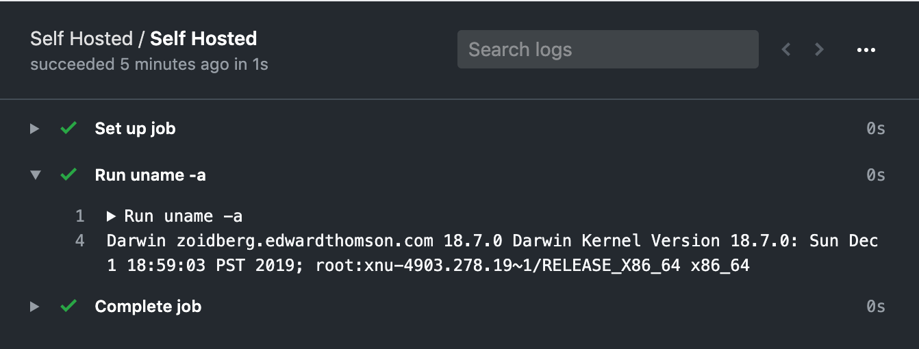Viewport: 919px width, 349px height.
Task: Open the three-dot log options menu
Action: [x=866, y=50]
